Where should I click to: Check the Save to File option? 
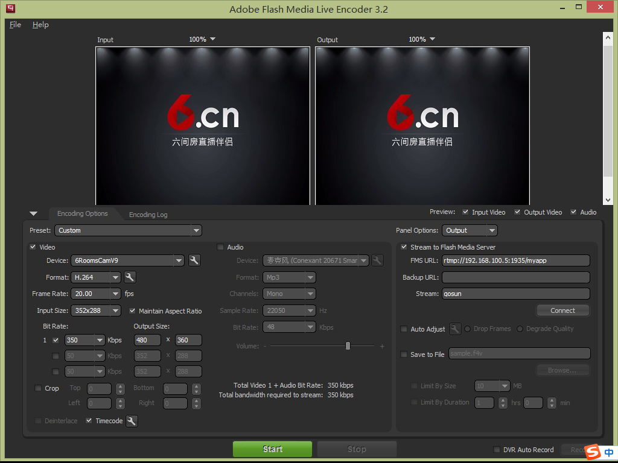[x=404, y=354]
